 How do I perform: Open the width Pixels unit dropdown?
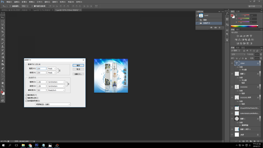52,69
